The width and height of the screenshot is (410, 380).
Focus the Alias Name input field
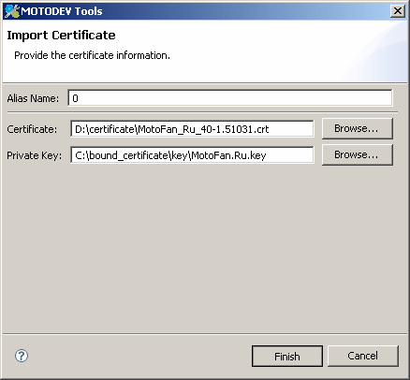[x=230, y=98]
